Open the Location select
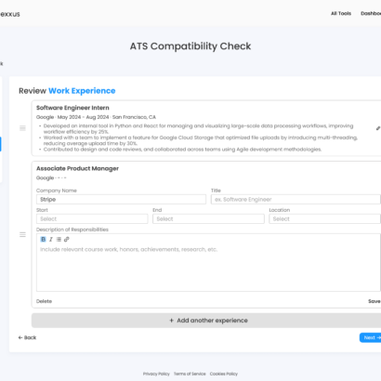Image resolution: width=381 pixels, height=381 pixels. 324,219
